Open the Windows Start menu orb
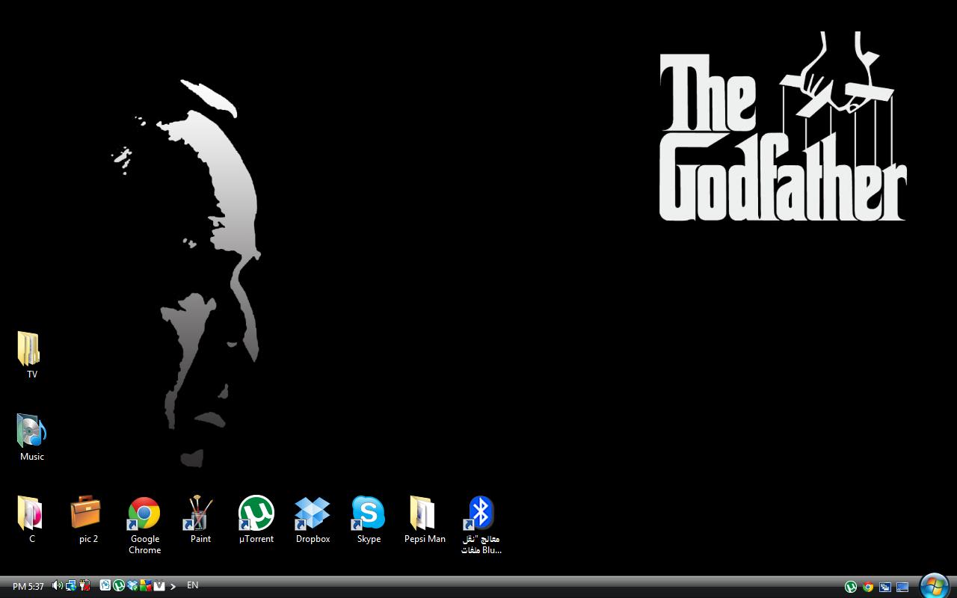The height and width of the screenshot is (598, 957). [x=935, y=586]
